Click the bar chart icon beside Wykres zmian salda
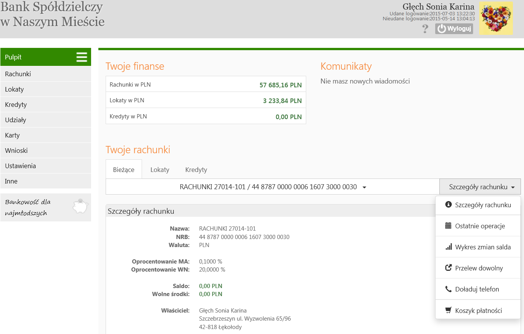 tap(449, 247)
